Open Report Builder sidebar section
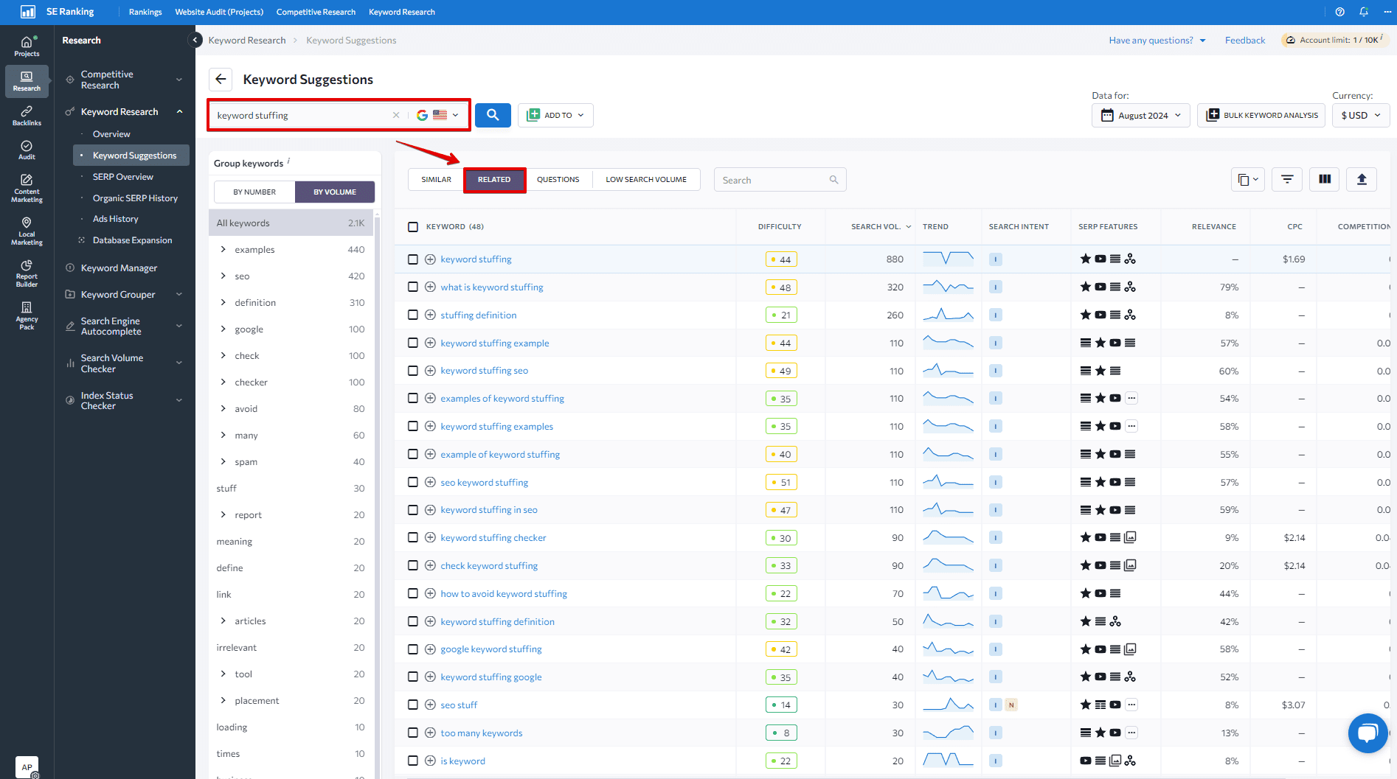The image size is (1397, 779). pyautogui.click(x=27, y=273)
